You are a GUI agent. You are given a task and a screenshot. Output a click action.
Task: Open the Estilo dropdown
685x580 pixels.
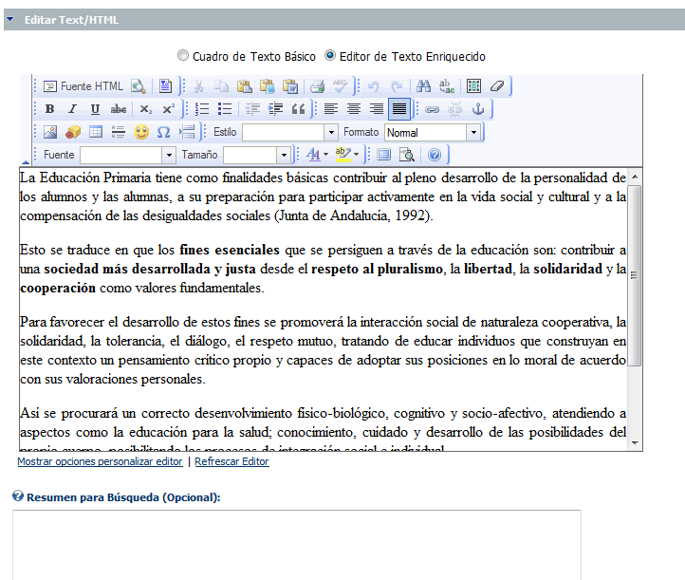[290, 132]
